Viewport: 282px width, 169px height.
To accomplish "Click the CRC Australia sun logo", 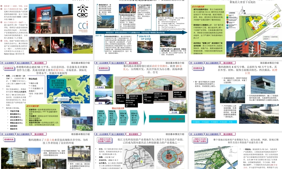I will click(83, 12).
